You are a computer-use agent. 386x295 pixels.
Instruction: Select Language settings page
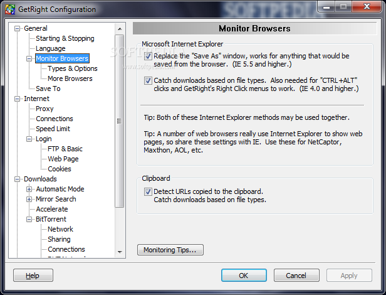[x=51, y=48]
